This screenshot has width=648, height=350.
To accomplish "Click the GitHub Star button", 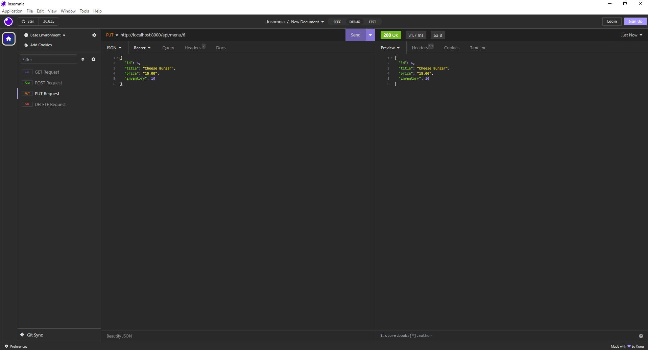I will point(28,21).
